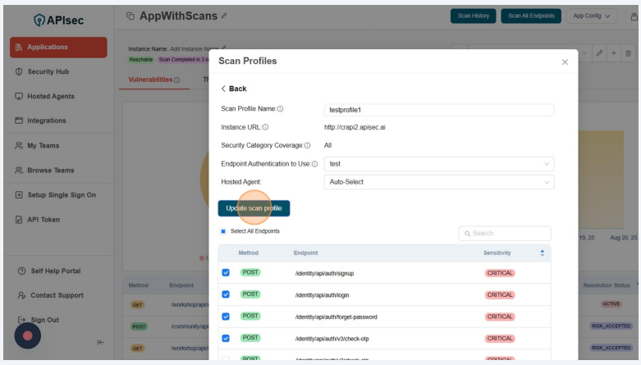
Task: Toggle the Select All Endpoints checkbox
Action: 222,232
